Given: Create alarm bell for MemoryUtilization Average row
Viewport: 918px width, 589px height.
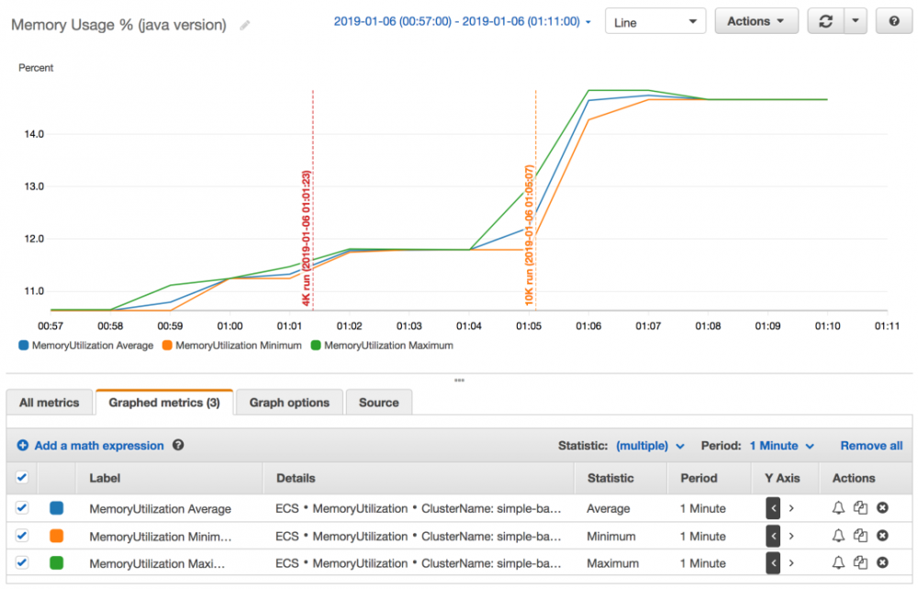Looking at the screenshot, I should coord(838,507).
